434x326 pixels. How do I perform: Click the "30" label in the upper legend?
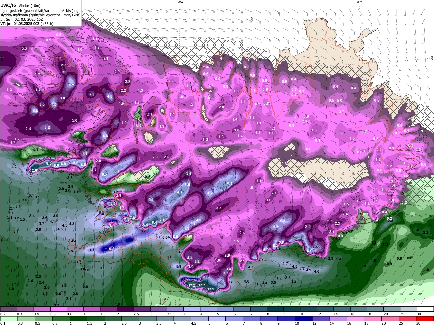(419, 314)
